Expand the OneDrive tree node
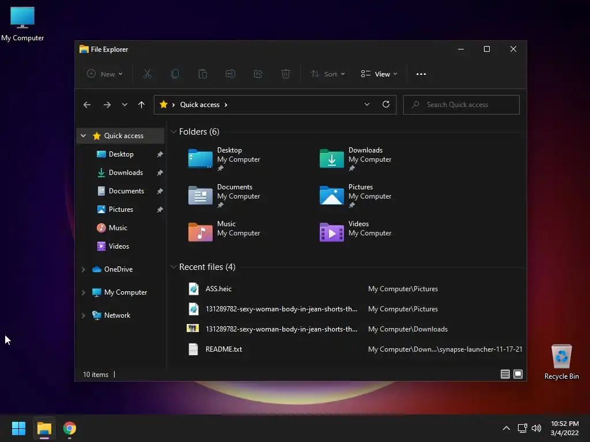Image resolution: width=590 pixels, height=442 pixels. (84, 269)
